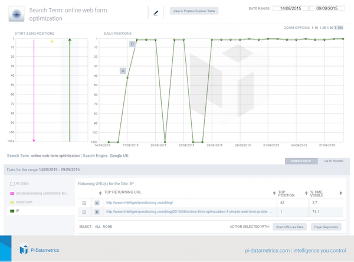Click the end date field 09/09/2015
This screenshot has height=262, width=354.
[x=327, y=8]
